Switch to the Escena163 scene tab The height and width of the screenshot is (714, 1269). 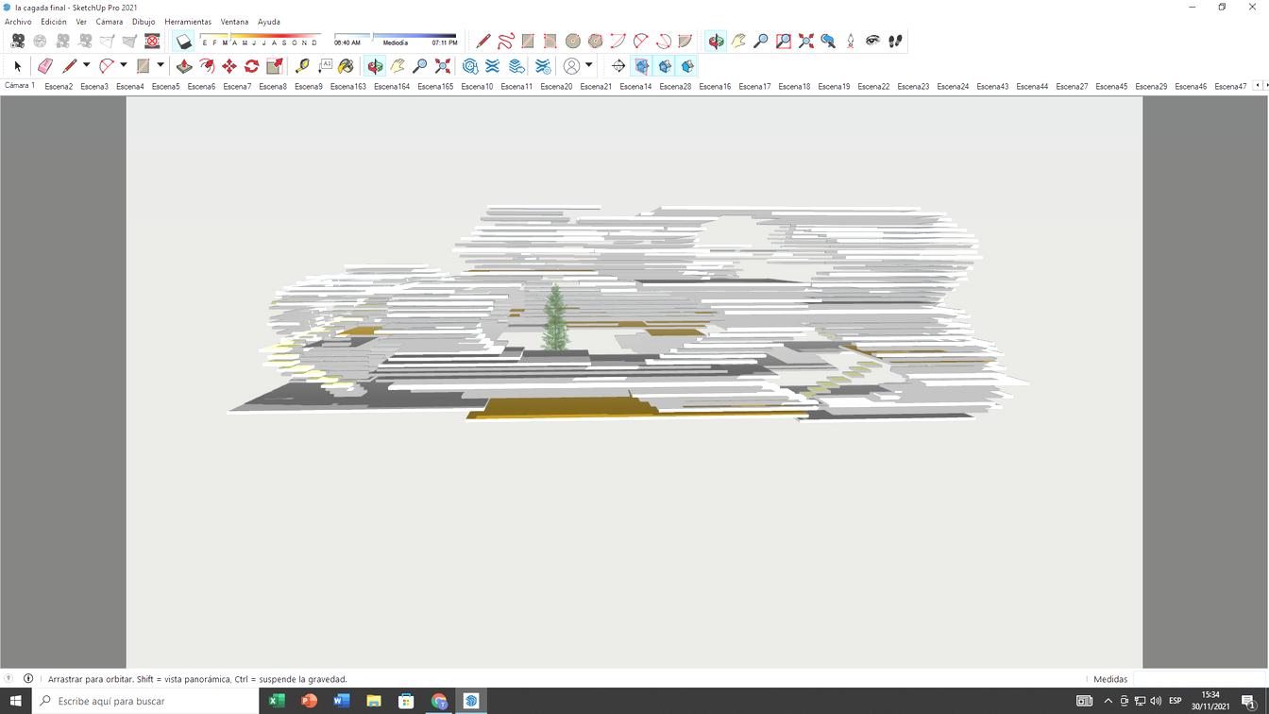[x=348, y=86]
